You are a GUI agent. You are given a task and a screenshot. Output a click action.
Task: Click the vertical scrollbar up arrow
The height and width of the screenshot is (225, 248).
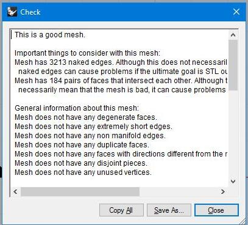(x=233, y=35)
